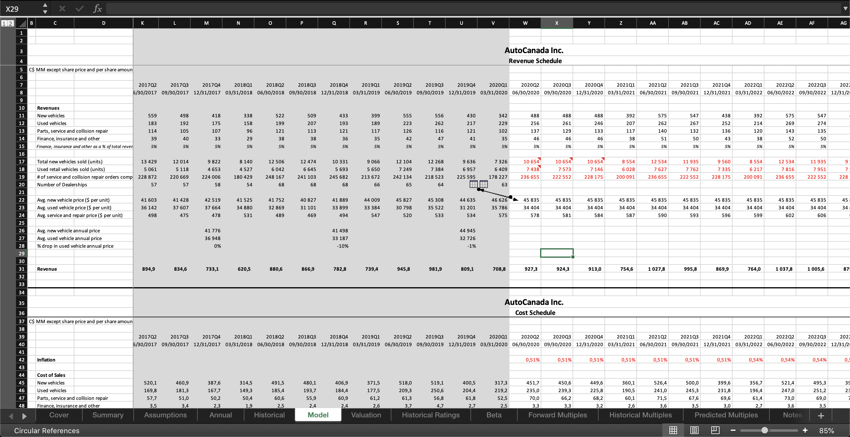Select the 927,3 revenue cell
The image size is (850, 437).
point(525,269)
